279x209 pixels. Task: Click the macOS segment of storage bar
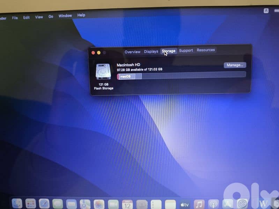click(127, 77)
